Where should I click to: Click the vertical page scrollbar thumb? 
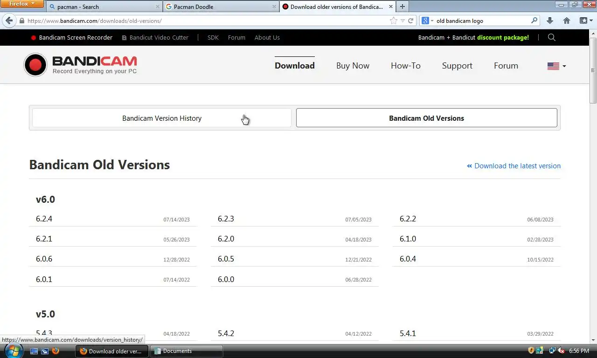pos(593,70)
